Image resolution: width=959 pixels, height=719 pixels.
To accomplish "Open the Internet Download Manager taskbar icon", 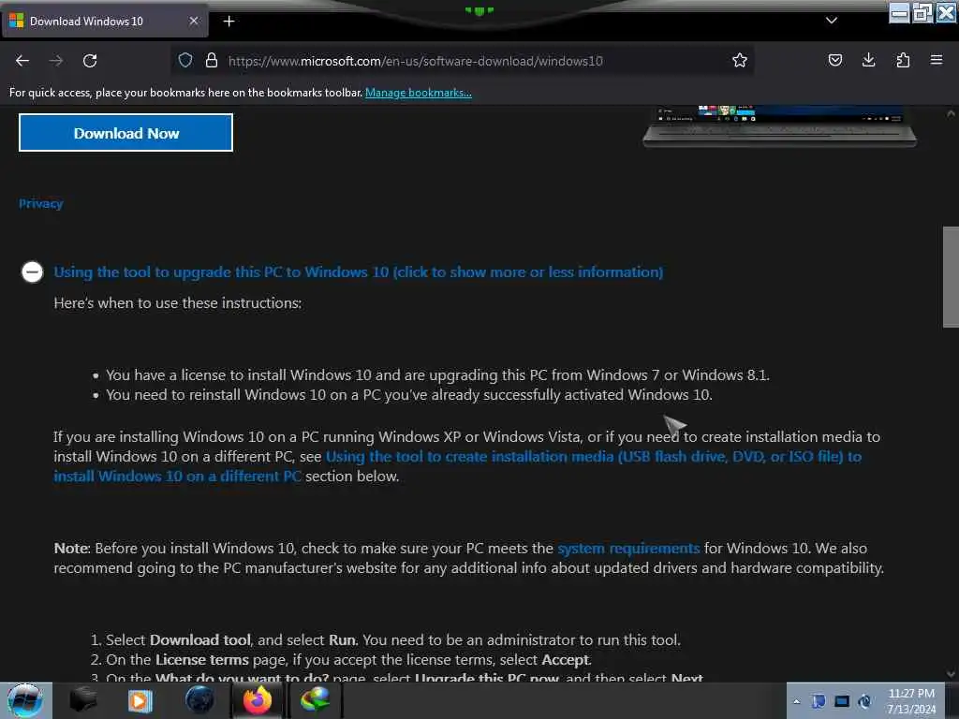I will (315, 700).
